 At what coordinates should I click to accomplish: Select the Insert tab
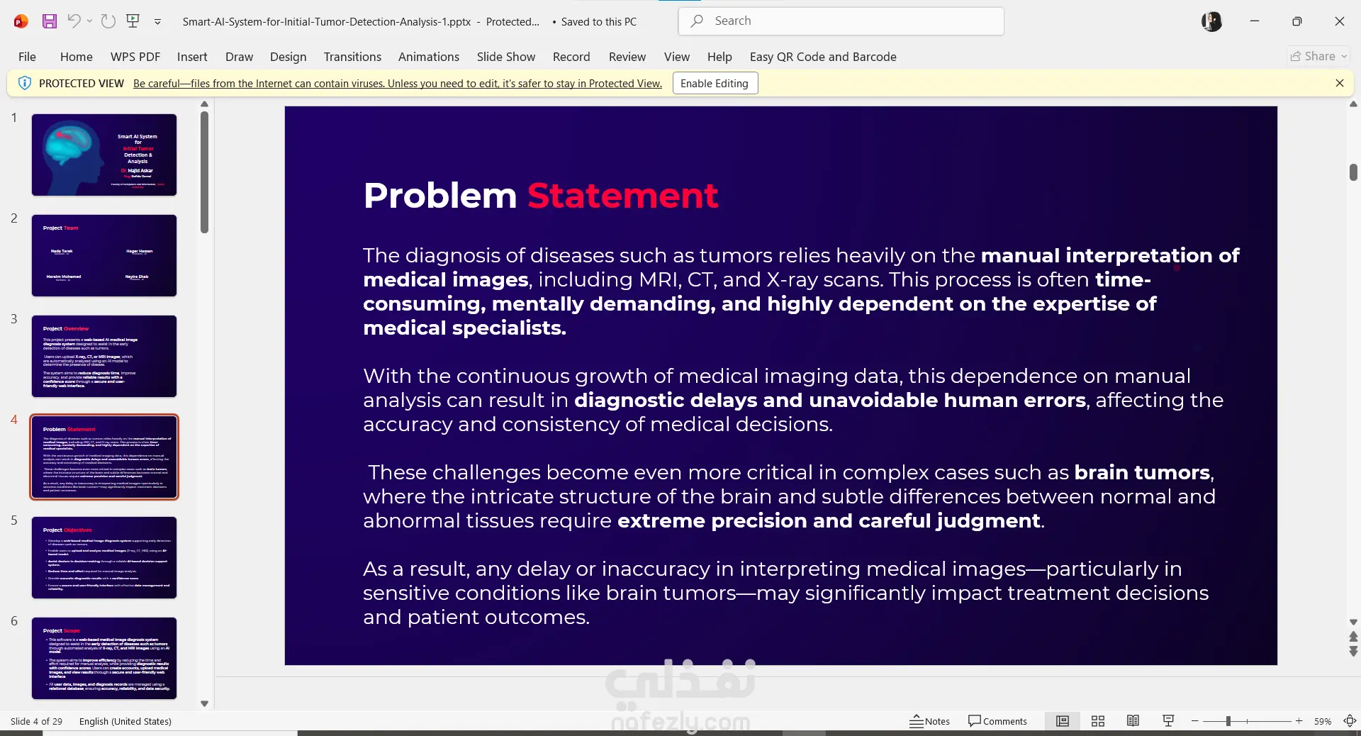192,57
